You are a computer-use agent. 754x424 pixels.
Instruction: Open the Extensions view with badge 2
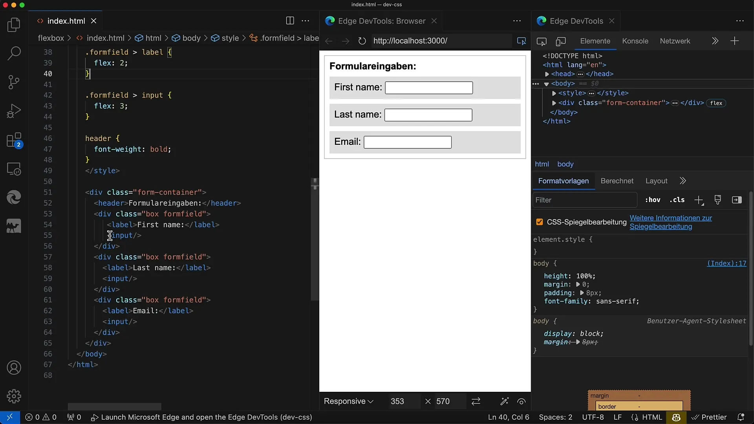[14, 140]
